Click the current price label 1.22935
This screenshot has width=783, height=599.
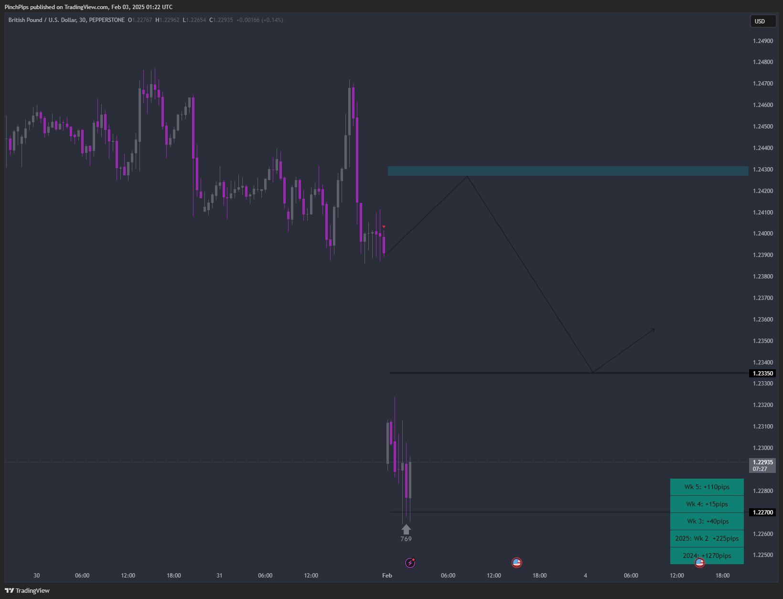click(762, 465)
